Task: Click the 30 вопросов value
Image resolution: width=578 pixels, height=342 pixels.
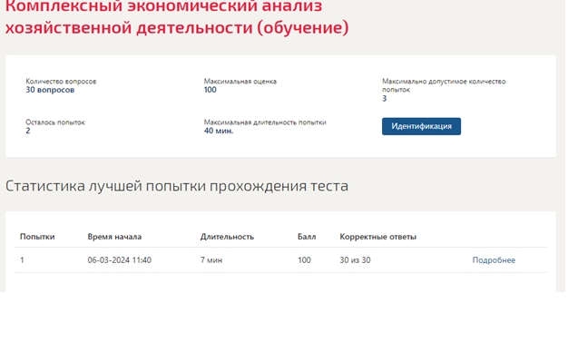Action: (50, 90)
